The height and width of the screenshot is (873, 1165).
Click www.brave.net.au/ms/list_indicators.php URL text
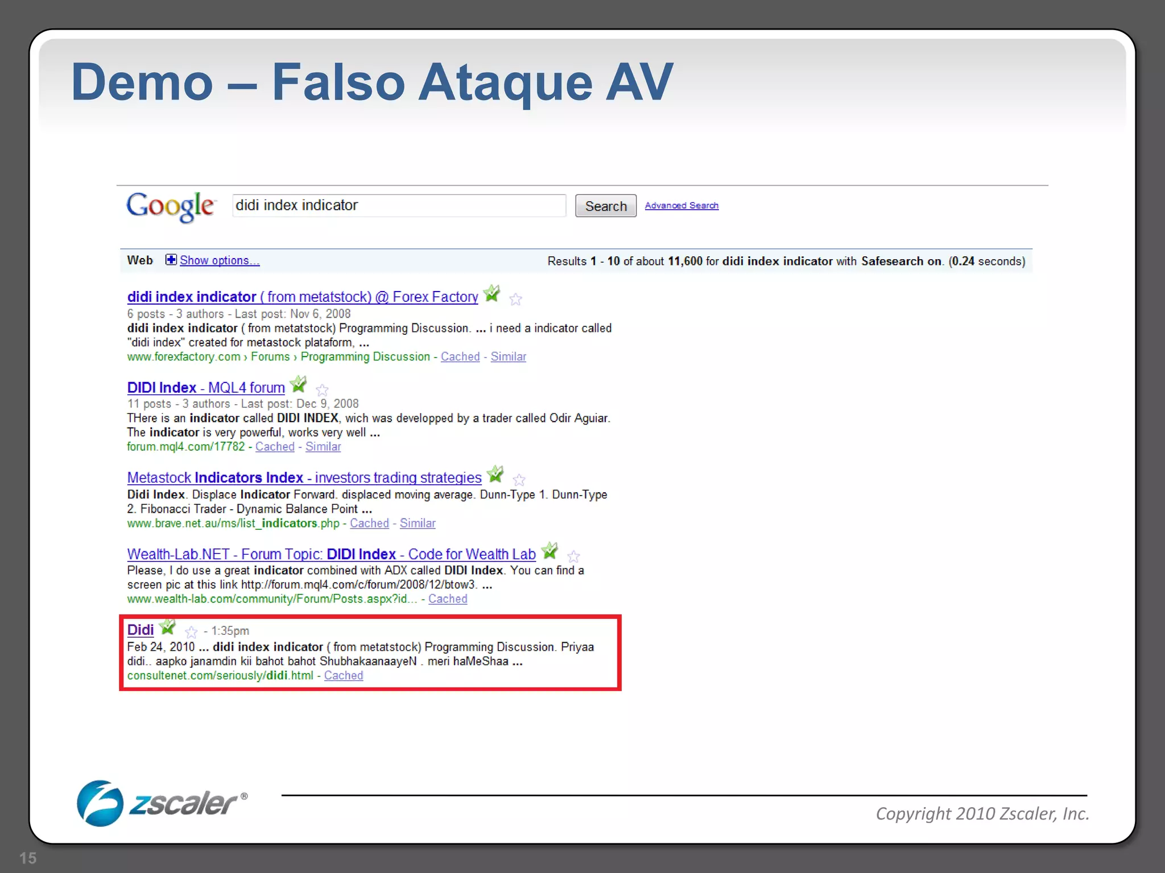coord(233,523)
